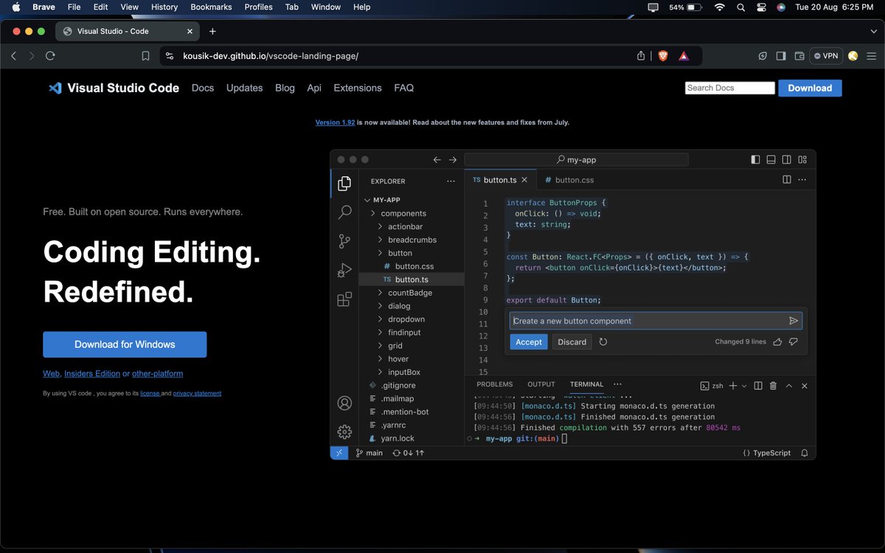Close the terminal panel with X icon
The image size is (885, 553).
click(805, 386)
